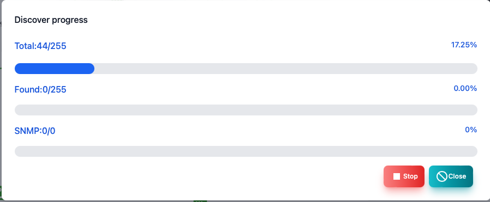The height and width of the screenshot is (202, 490).
Task: Stop the discovery scan
Action: click(404, 176)
